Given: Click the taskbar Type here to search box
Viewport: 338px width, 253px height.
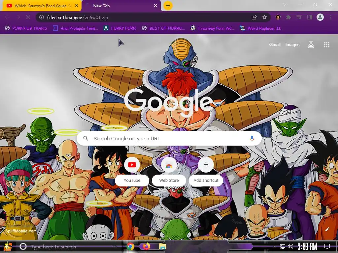Looking at the screenshot, I should coord(69,246).
